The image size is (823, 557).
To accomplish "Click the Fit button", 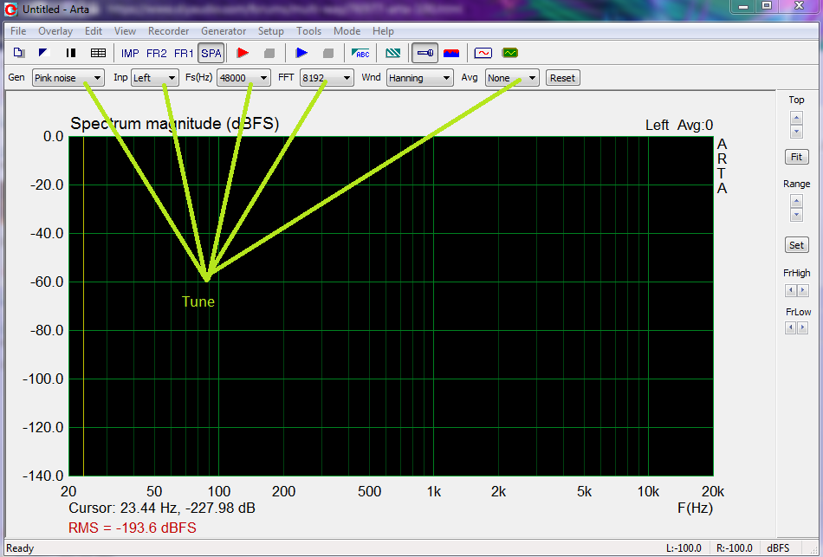I will 796,157.
